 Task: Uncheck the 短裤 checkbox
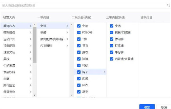coord(79,59)
